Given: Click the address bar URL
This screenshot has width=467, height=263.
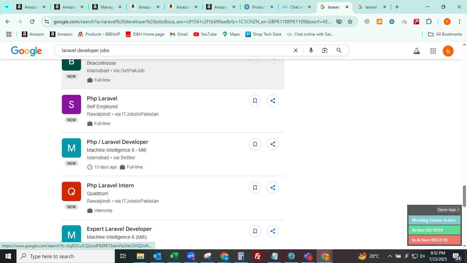Looking at the screenshot, I should 192,22.
